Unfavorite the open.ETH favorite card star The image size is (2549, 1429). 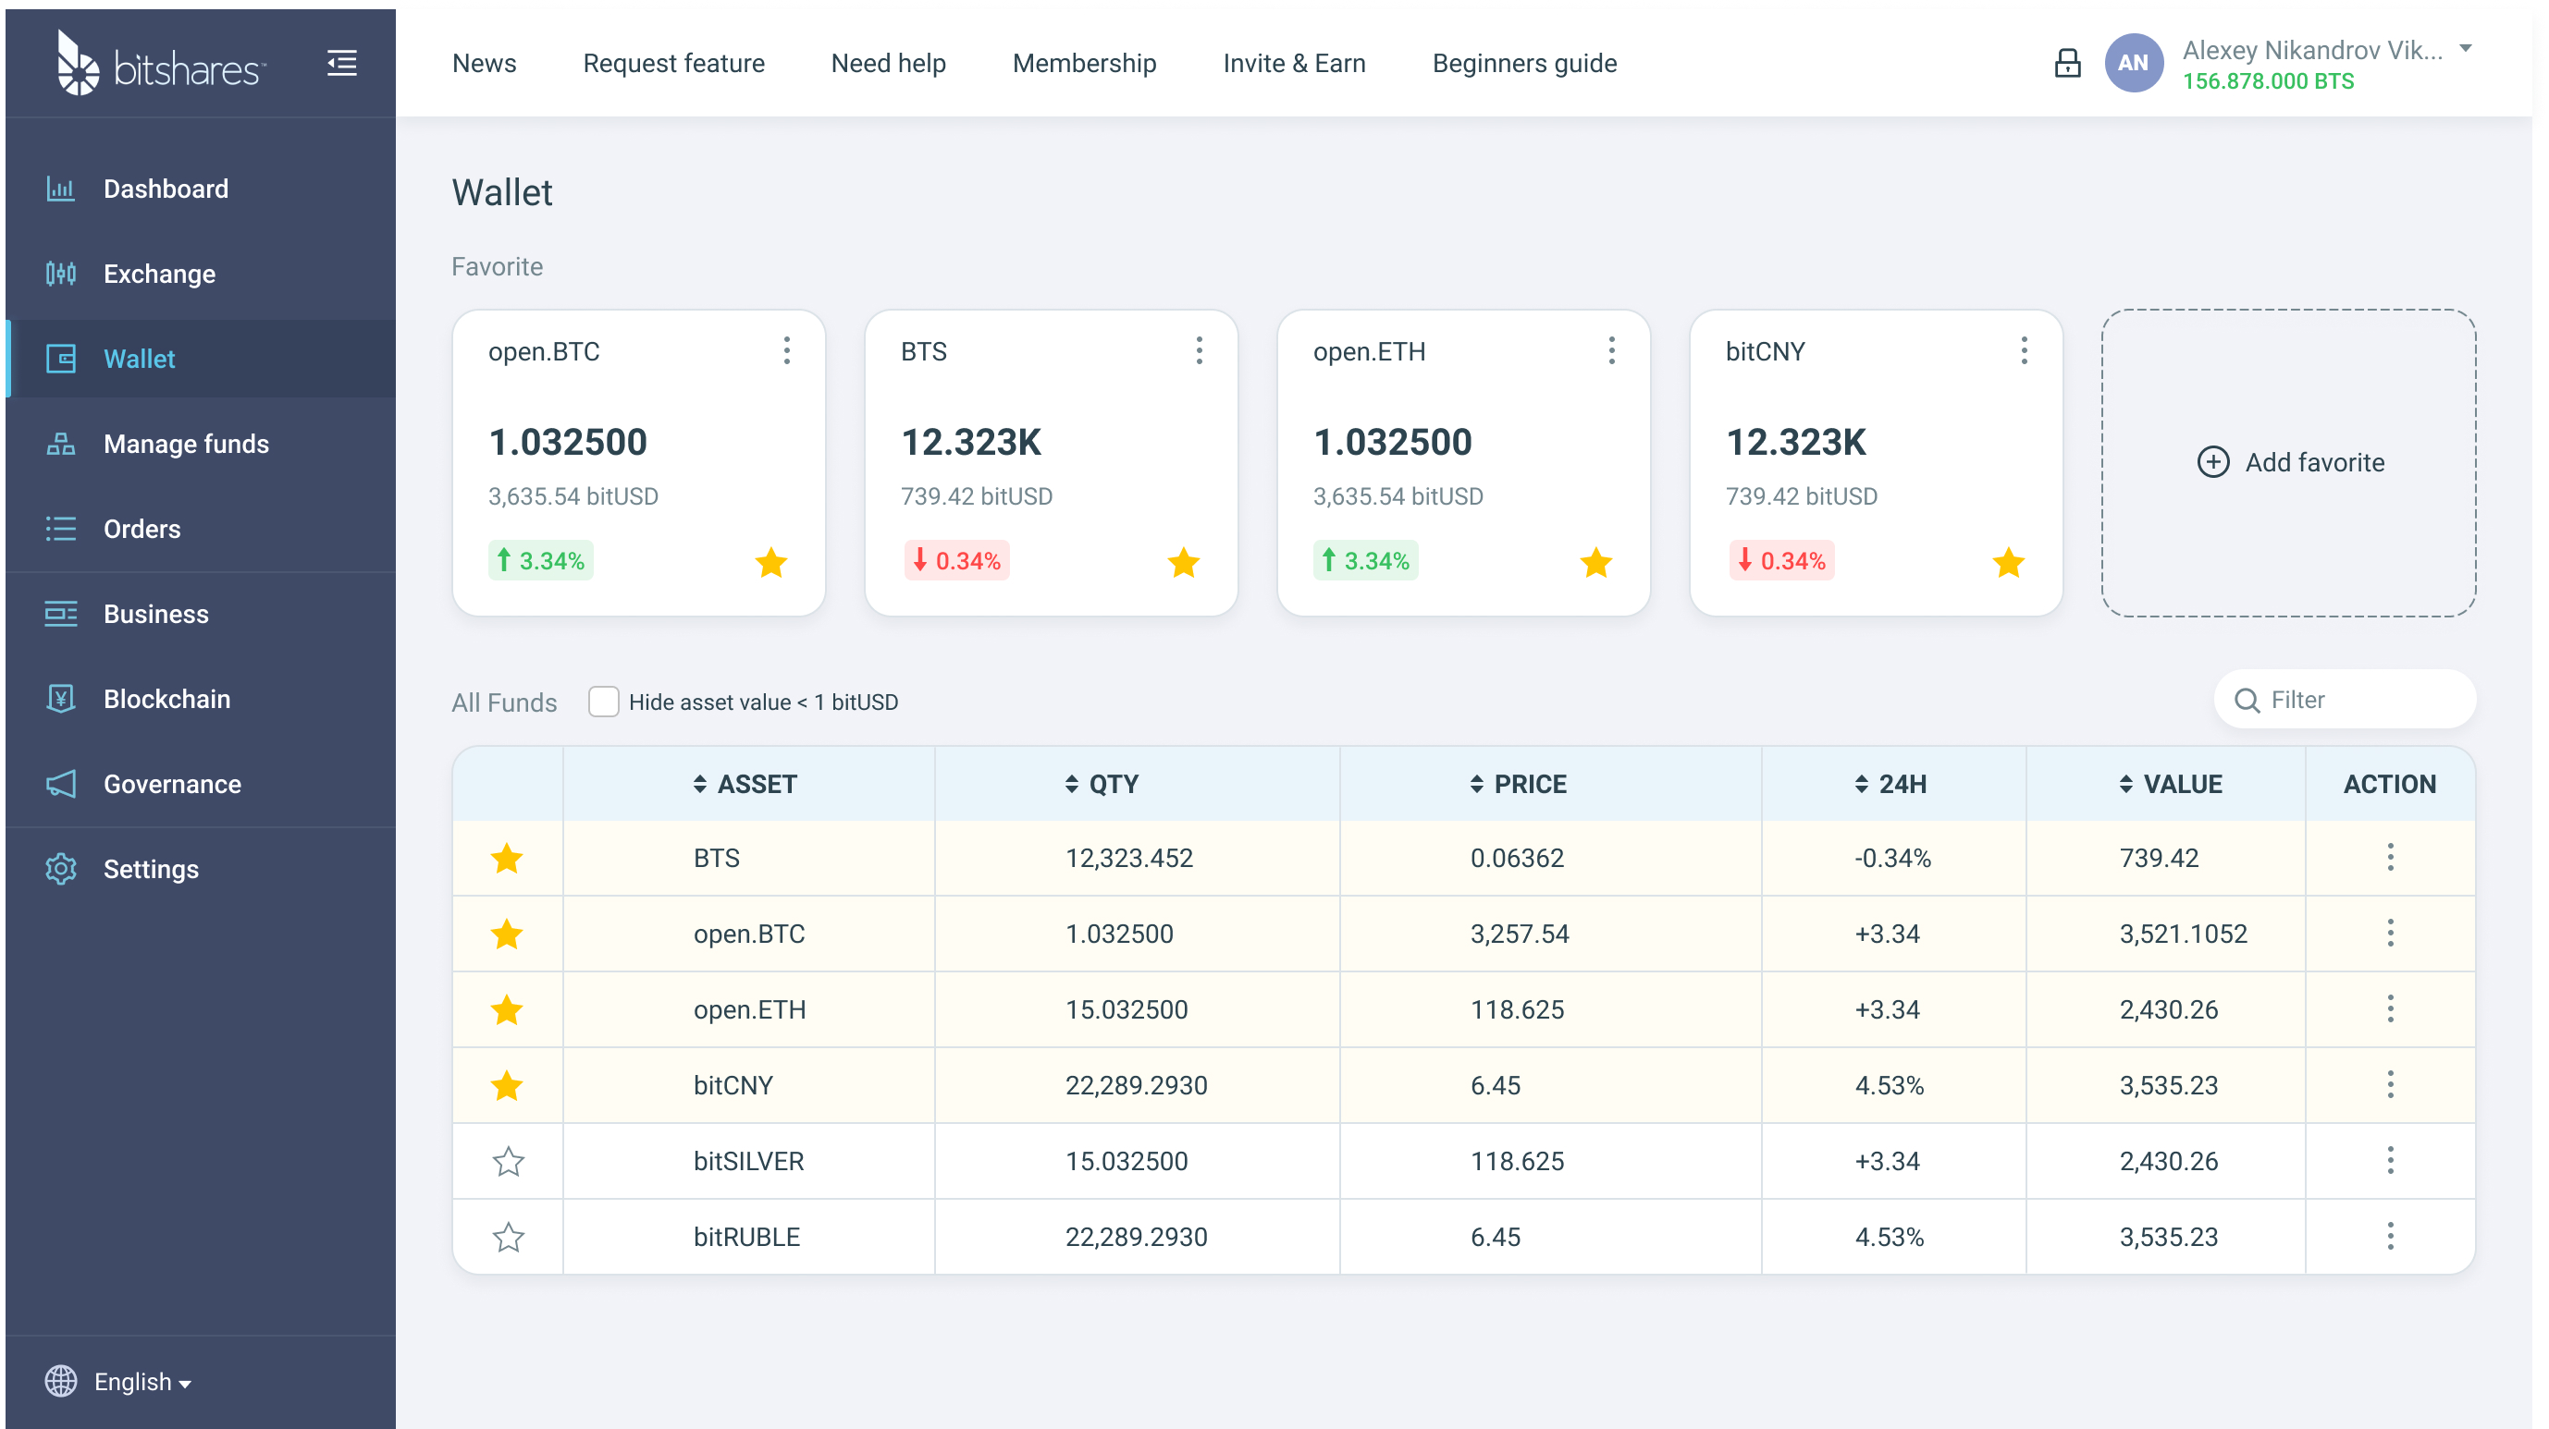coord(1596,563)
